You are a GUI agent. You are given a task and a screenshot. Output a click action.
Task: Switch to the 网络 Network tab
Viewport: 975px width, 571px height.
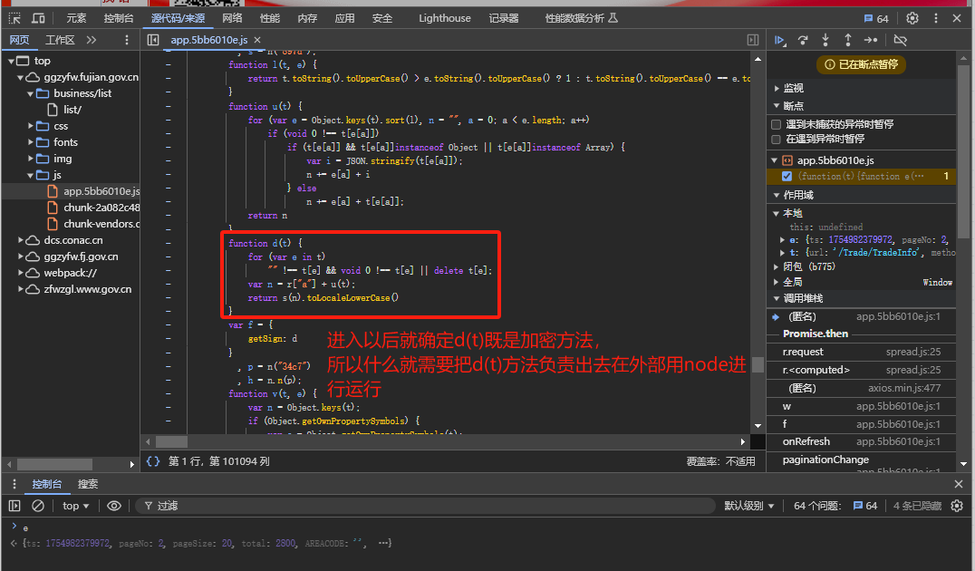[x=232, y=18]
